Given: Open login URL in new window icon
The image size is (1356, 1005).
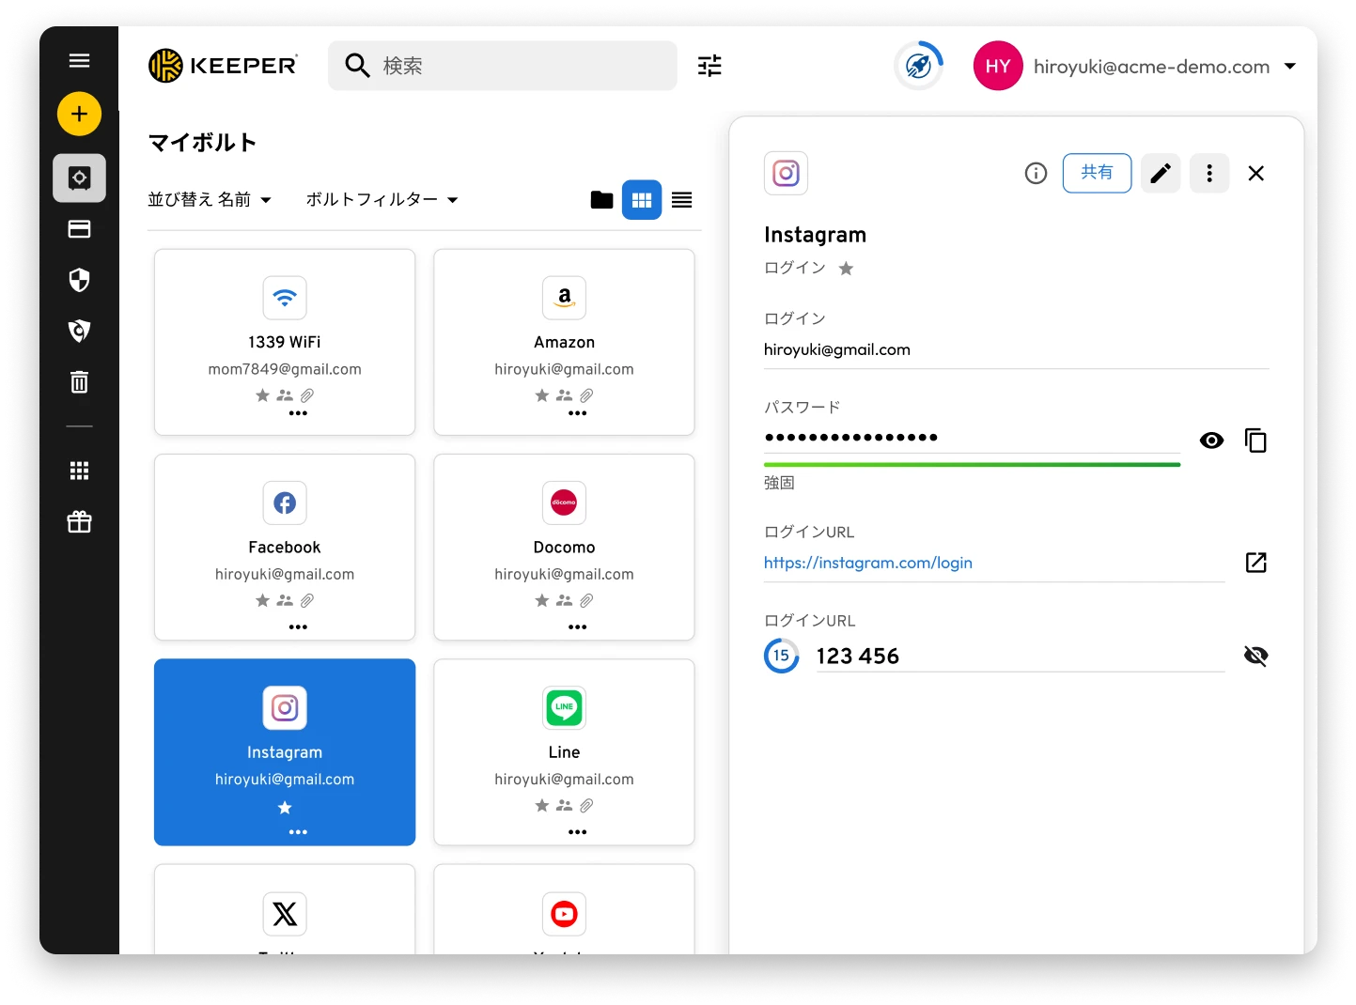Looking at the screenshot, I should (x=1255, y=563).
